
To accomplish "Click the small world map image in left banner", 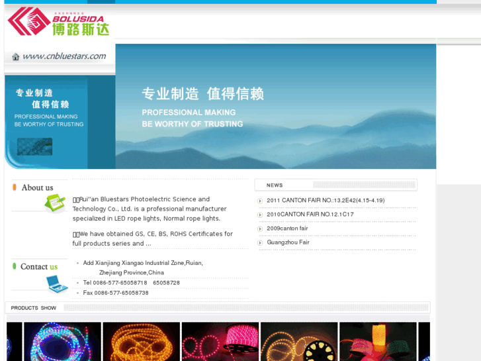I will 34,146.
